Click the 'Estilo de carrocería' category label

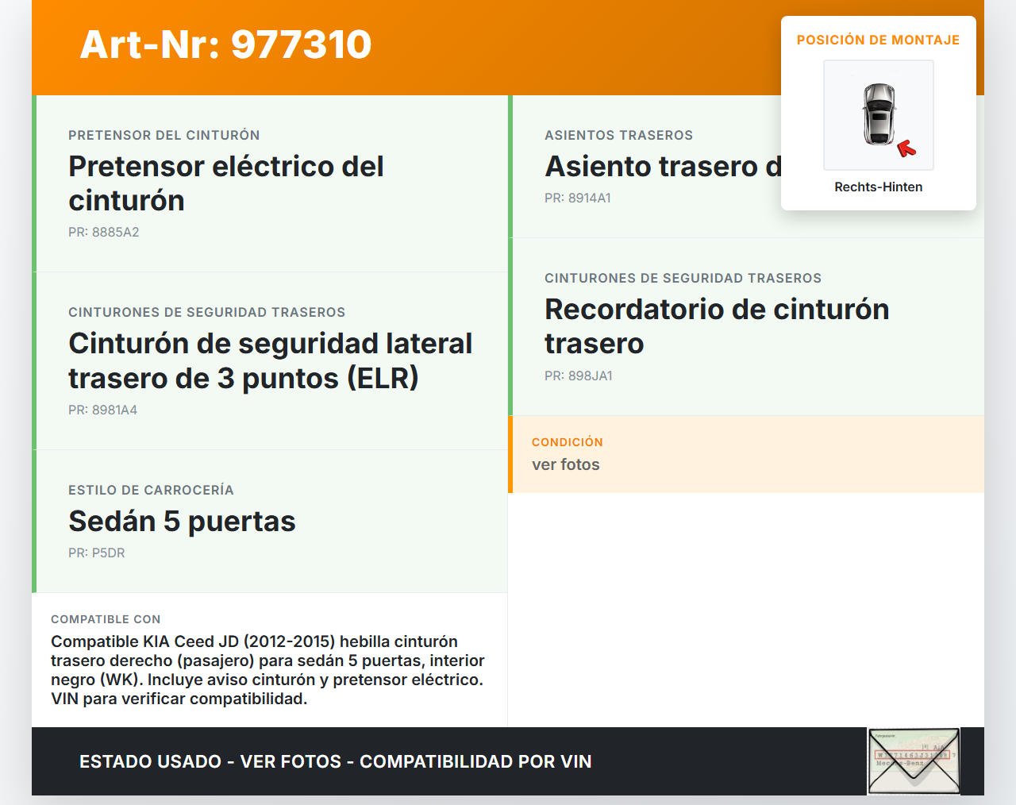[x=151, y=491]
